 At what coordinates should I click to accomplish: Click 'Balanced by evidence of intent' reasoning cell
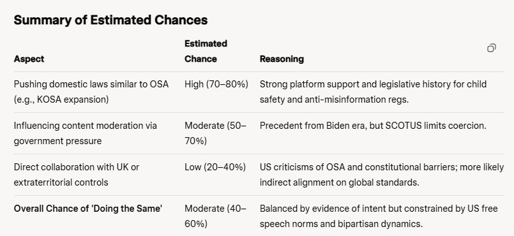click(379, 216)
